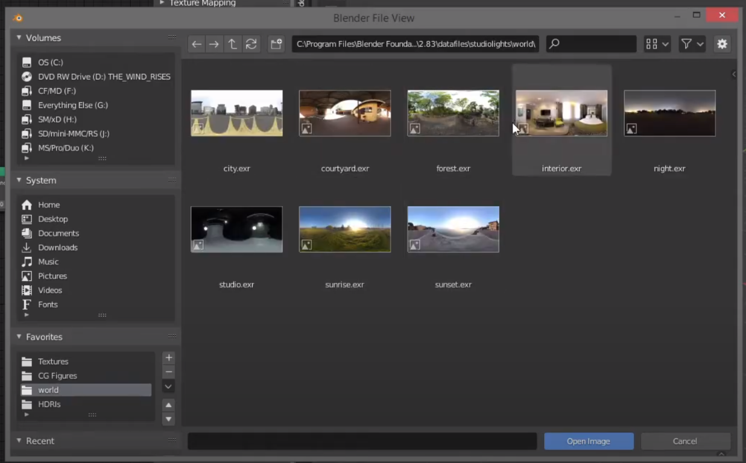
Task: Click the OS (C:) drive icon
Action: pyautogui.click(x=27, y=62)
